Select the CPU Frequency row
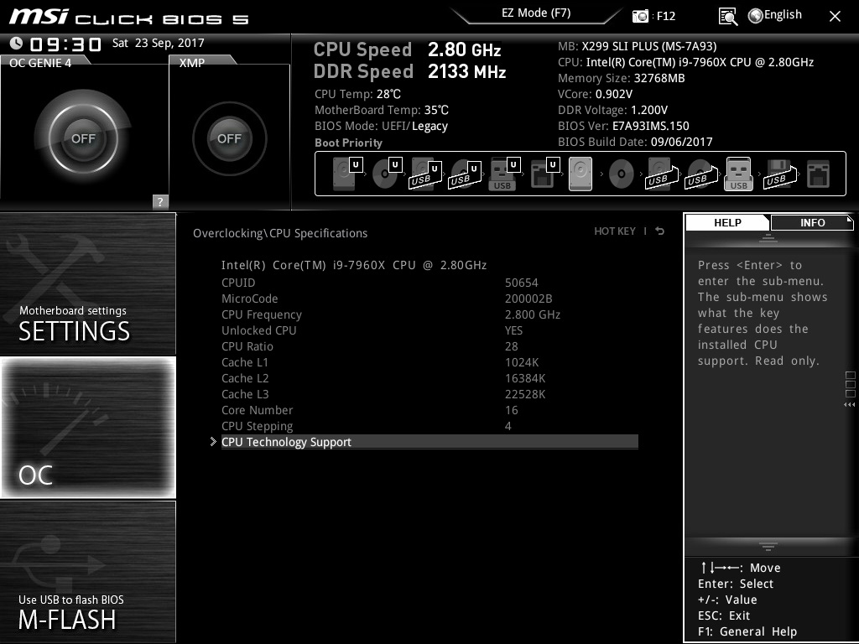 [429, 314]
